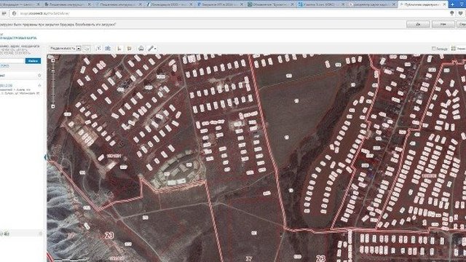Close the Участок 5 сот. (ИЖС) tab

(x=343, y=4)
